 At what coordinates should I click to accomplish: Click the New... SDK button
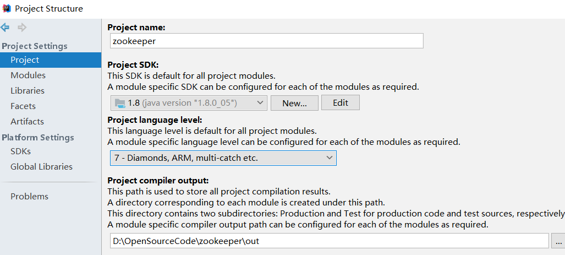294,103
